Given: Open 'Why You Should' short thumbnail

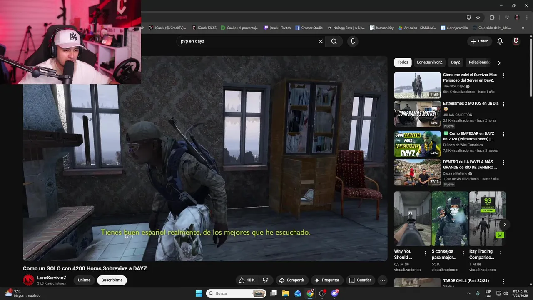Looking at the screenshot, I should click(412, 218).
